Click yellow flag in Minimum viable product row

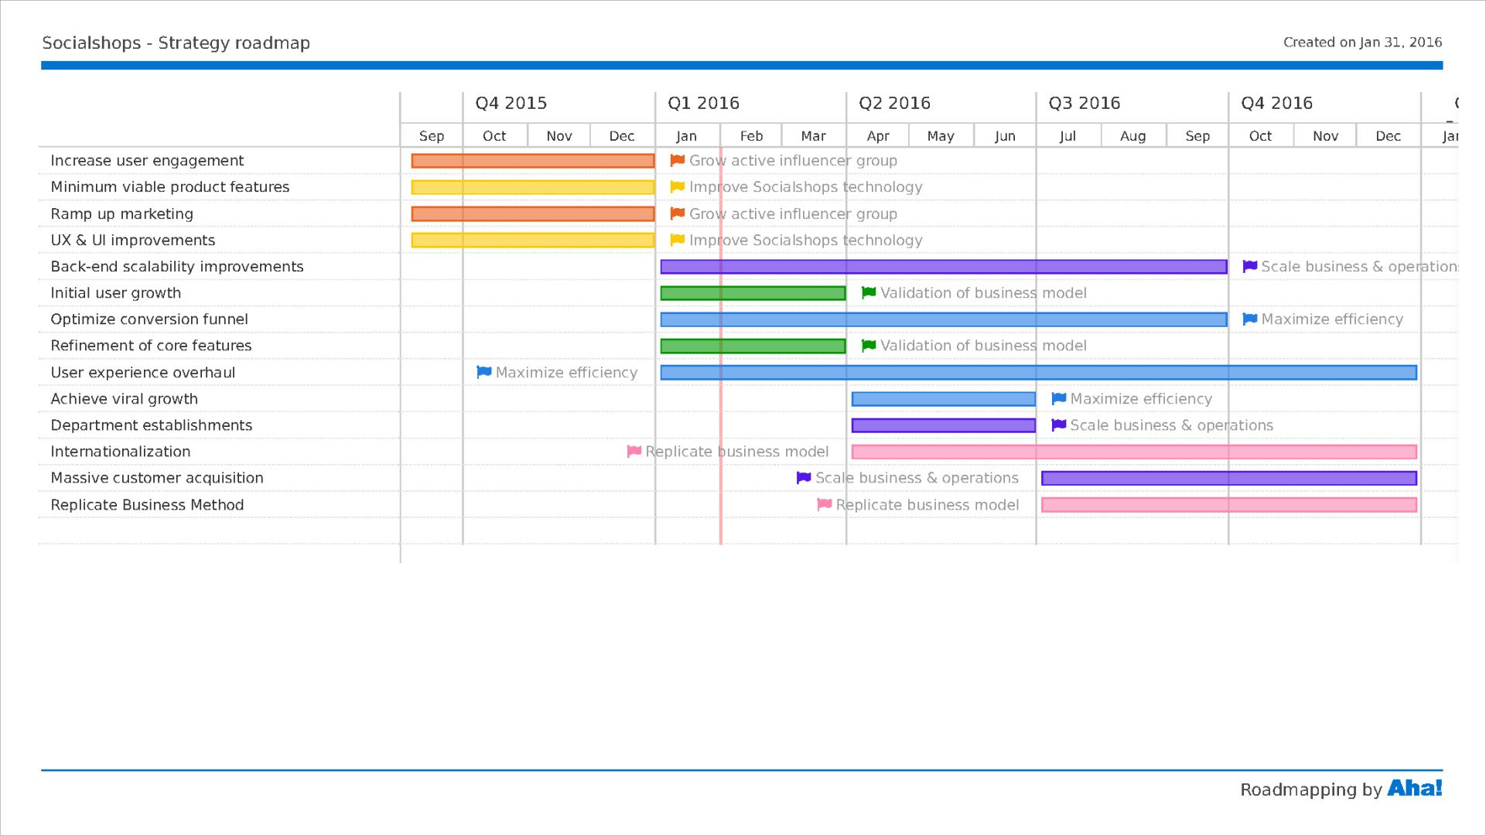678,187
